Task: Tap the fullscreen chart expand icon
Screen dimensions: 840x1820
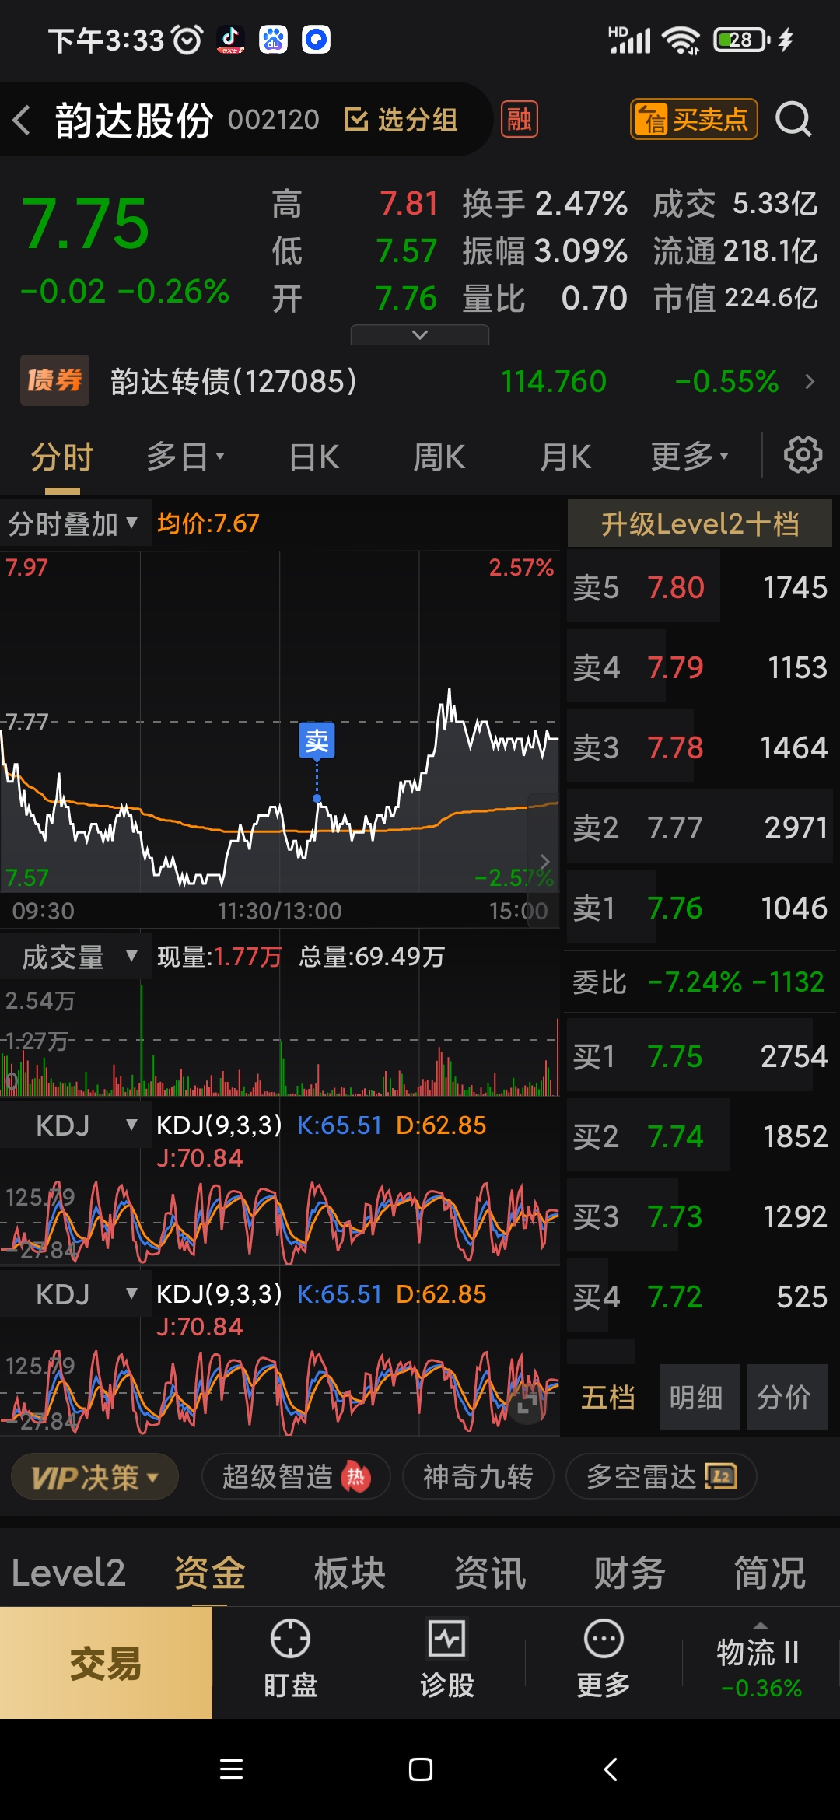Action: 527,1403
